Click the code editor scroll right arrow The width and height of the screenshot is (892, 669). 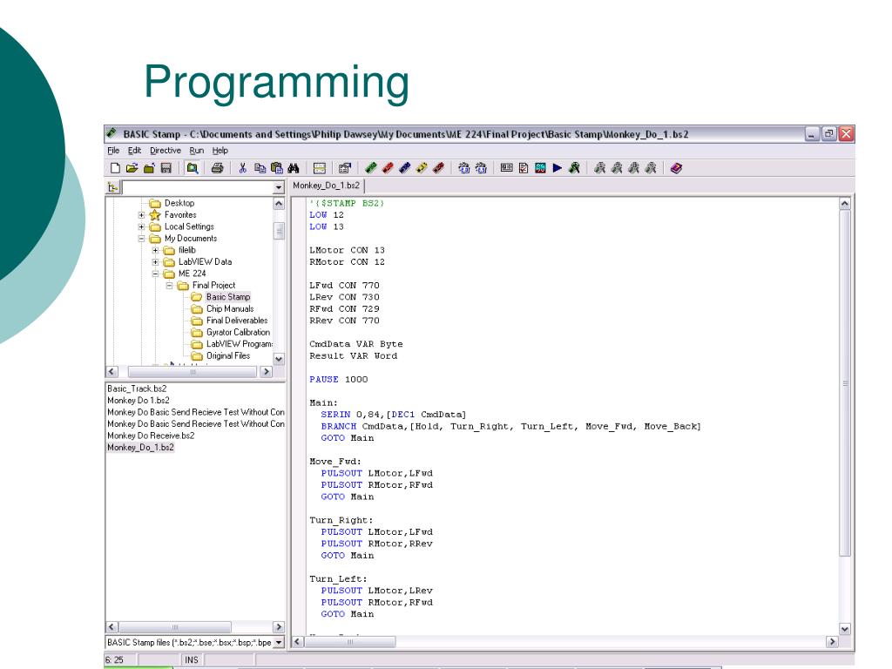click(x=832, y=642)
